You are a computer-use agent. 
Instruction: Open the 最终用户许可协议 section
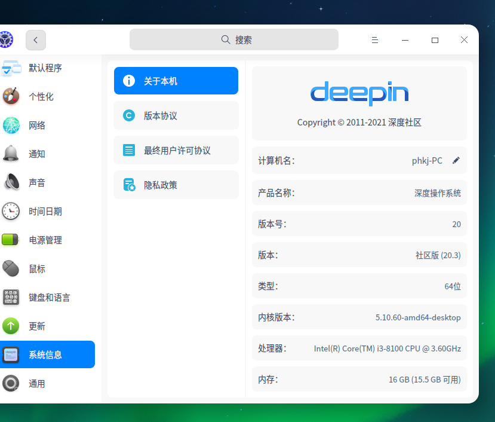[x=176, y=150]
